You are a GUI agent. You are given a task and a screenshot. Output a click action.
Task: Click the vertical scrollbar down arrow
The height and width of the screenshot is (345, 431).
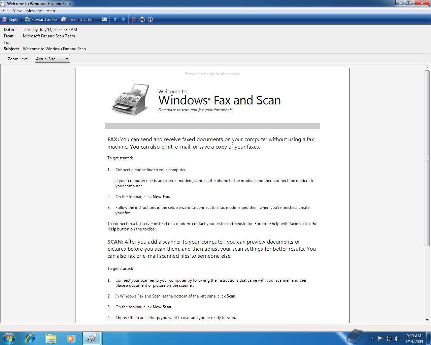point(427,320)
